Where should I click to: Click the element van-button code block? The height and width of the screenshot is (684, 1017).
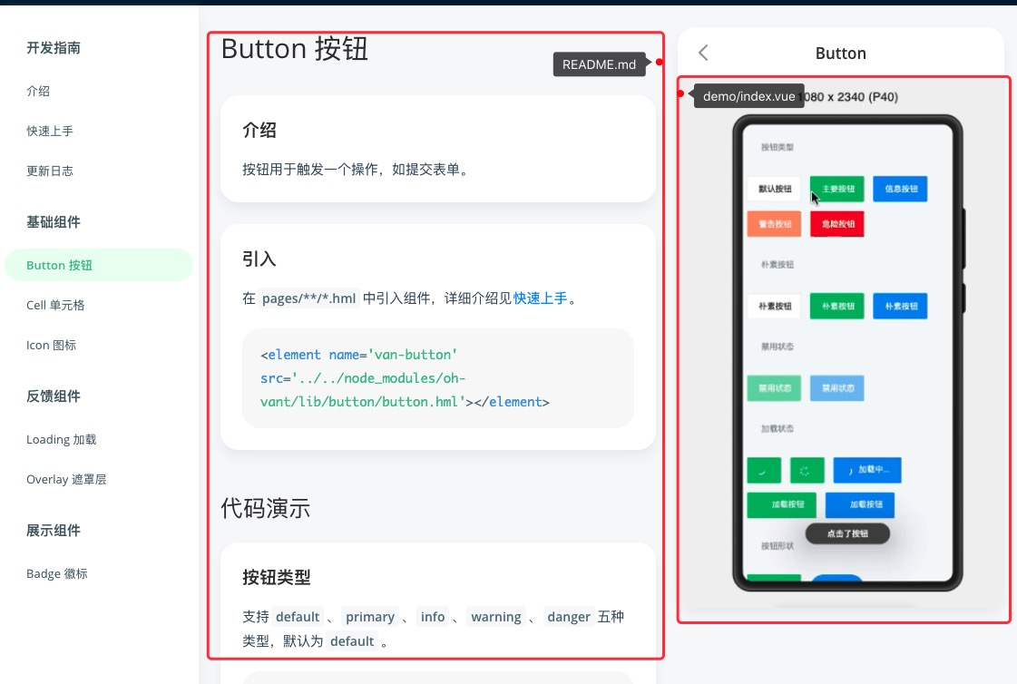click(438, 378)
